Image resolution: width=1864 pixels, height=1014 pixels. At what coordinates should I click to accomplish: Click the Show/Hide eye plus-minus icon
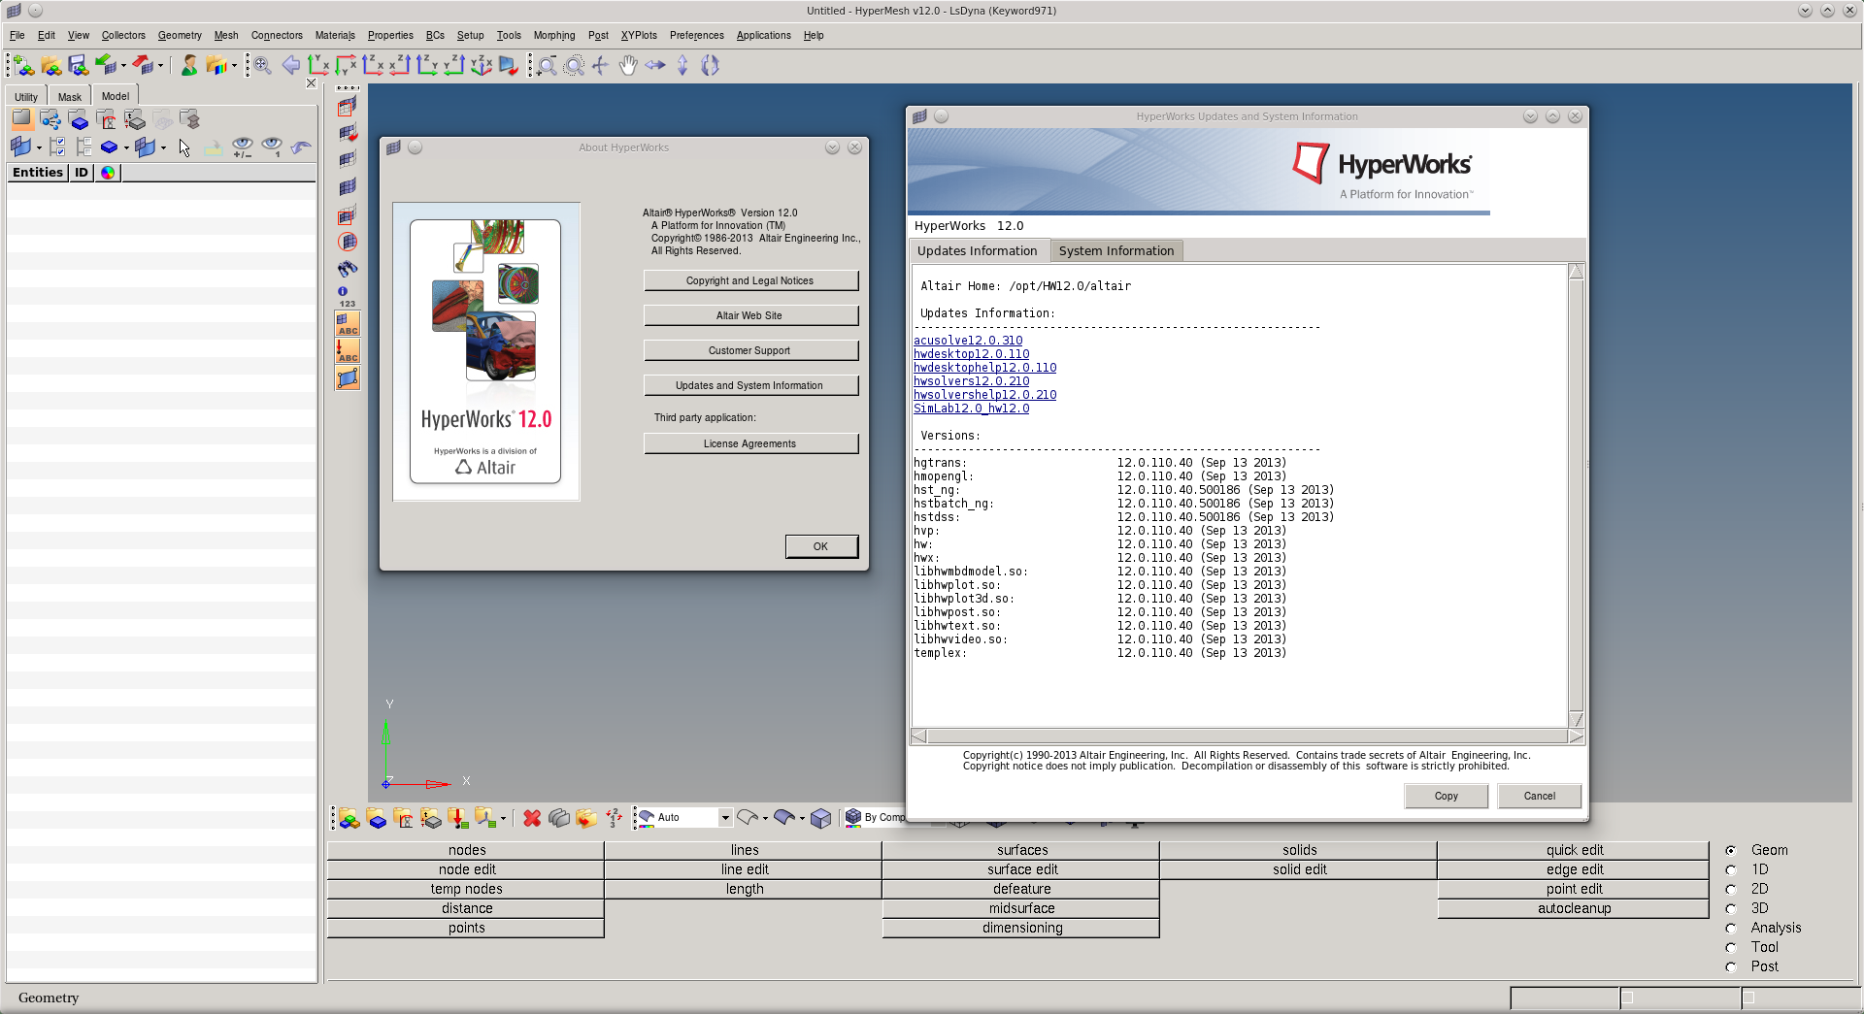click(x=242, y=147)
